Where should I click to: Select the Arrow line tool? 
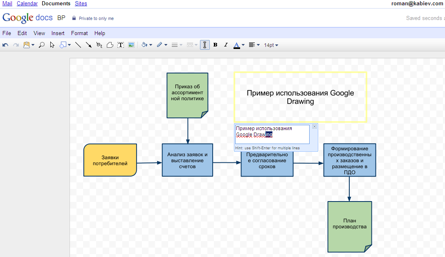click(x=88, y=45)
